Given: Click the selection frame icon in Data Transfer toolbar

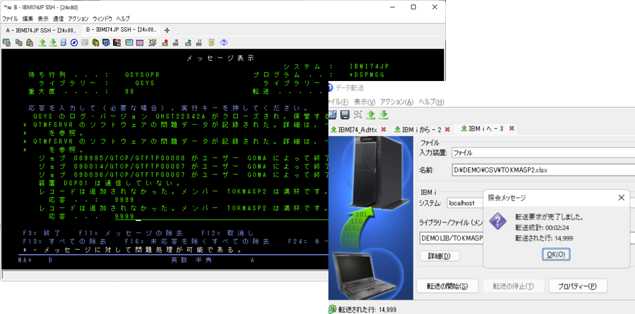Looking at the screenshot, I should (358, 115).
